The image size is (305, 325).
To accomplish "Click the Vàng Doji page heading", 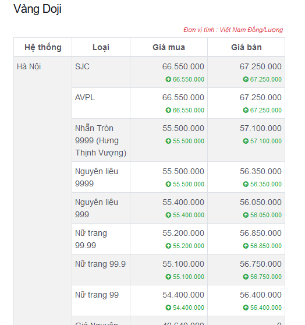I will [x=37, y=9].
